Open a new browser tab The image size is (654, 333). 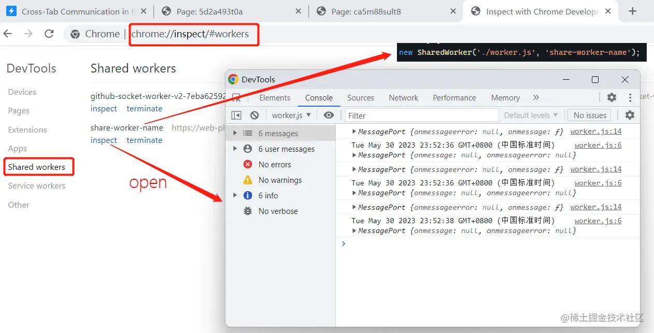632,11
